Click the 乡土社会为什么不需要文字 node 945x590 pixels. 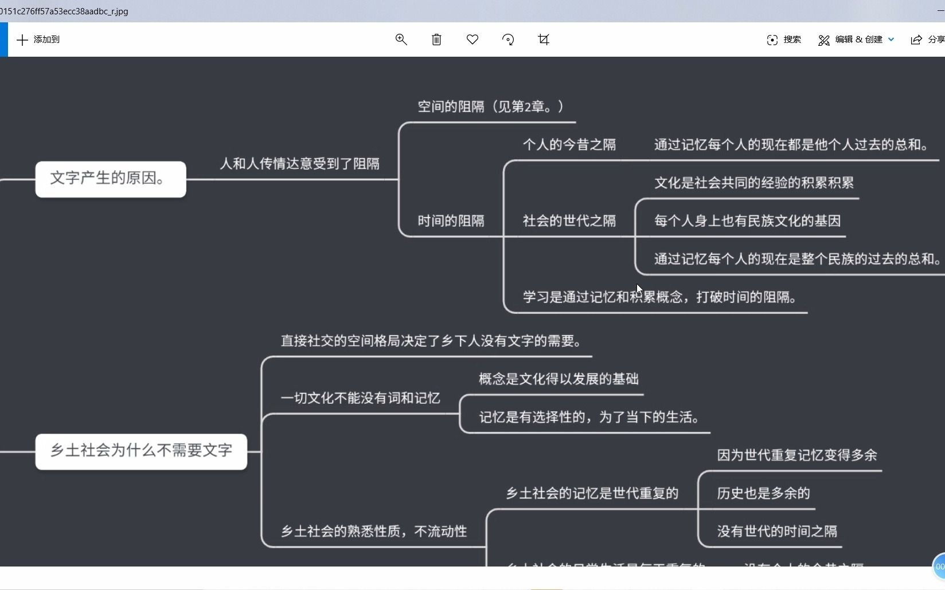[x=141, y=451]
